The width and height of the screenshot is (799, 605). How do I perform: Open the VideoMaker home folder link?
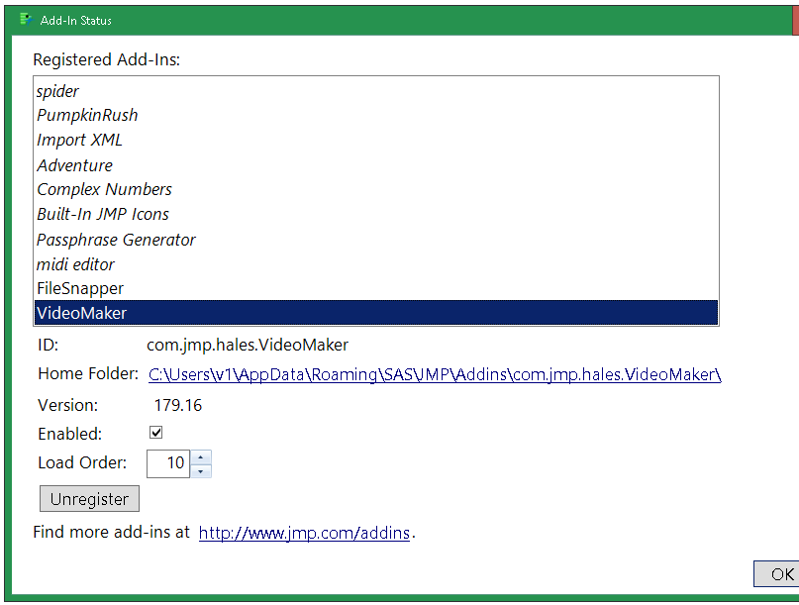435,374
